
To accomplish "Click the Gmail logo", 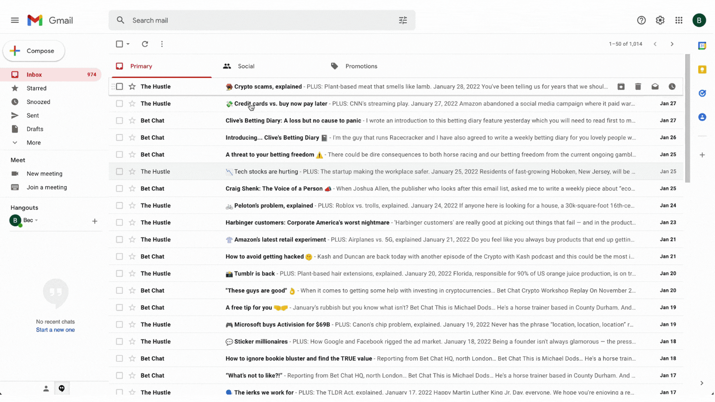I will 50,20.
